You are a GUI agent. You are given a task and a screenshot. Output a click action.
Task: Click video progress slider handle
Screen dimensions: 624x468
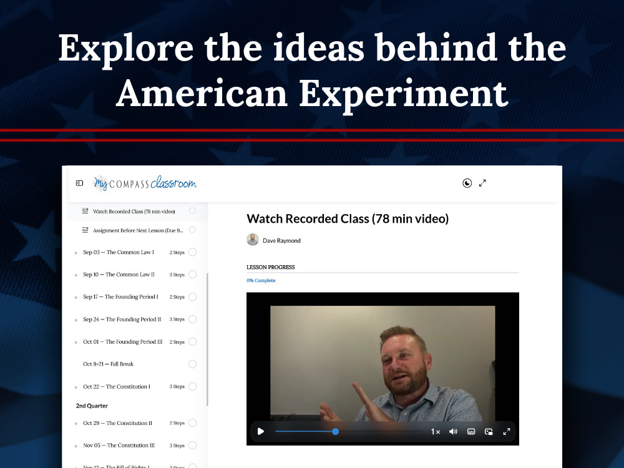pyautogui.click(x=336, y=431)
